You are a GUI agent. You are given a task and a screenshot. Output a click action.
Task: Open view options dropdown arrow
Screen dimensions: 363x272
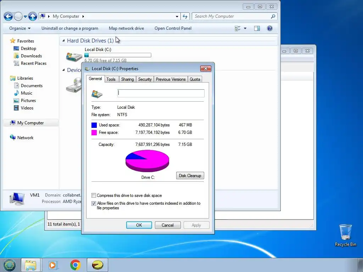245,28
